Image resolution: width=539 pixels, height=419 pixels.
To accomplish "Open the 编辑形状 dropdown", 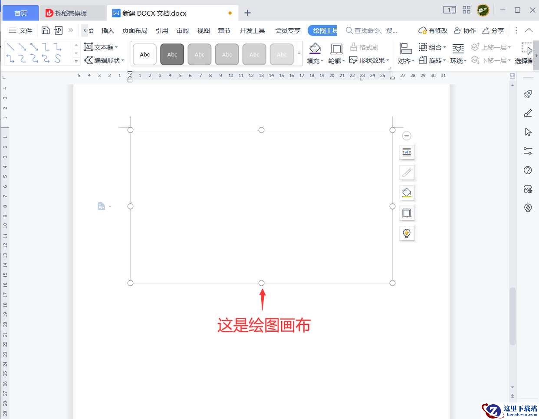I will 104,60.
